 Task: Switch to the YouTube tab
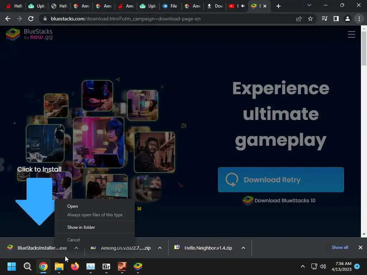pyautogui.click(x=234, y=6)
